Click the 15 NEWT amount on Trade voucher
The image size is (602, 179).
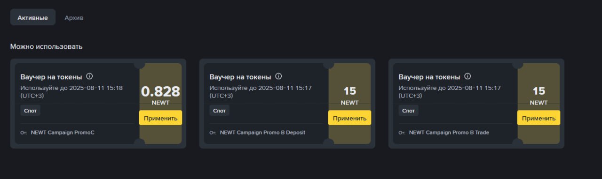click(x=539, y=96)
